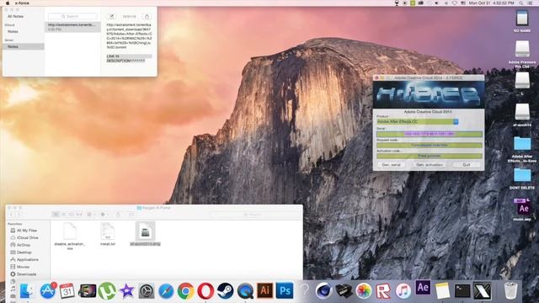Screen dimensions: 539x303
Task: Open Finder arrange-by dropdown
Action: [x=91, y=215]
